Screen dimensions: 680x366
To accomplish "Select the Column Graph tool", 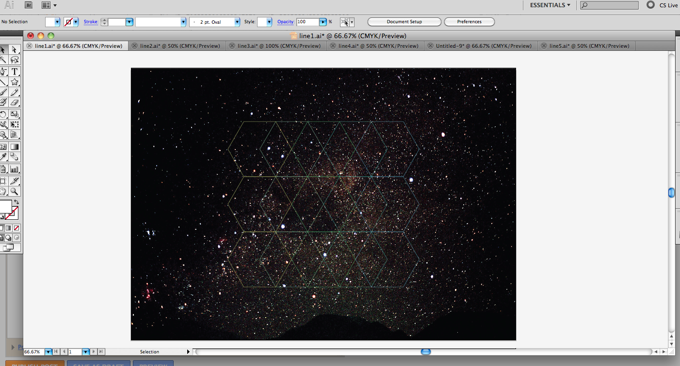I will pyautogui.click(x=15, y=169).
